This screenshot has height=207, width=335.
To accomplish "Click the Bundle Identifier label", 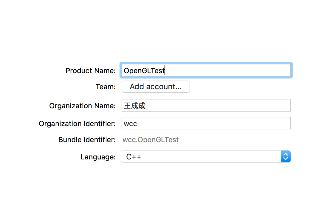I will click(87, 139).
